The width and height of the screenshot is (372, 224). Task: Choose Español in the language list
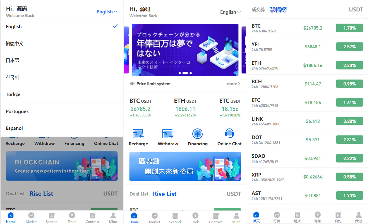[x=62, y=128]
